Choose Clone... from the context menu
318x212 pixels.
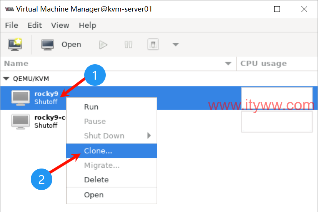[112, 151]
